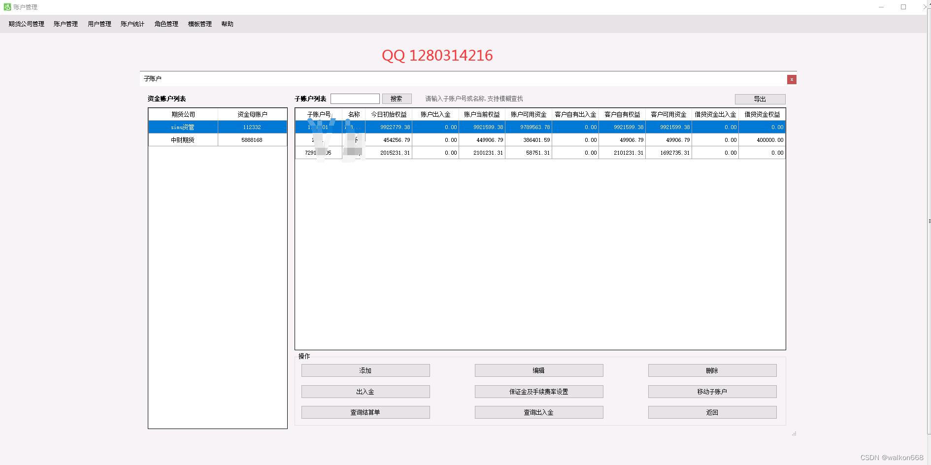931x465 pixels.
Task: Click the 58751.31 cell
Action: [x=529, y=153]
